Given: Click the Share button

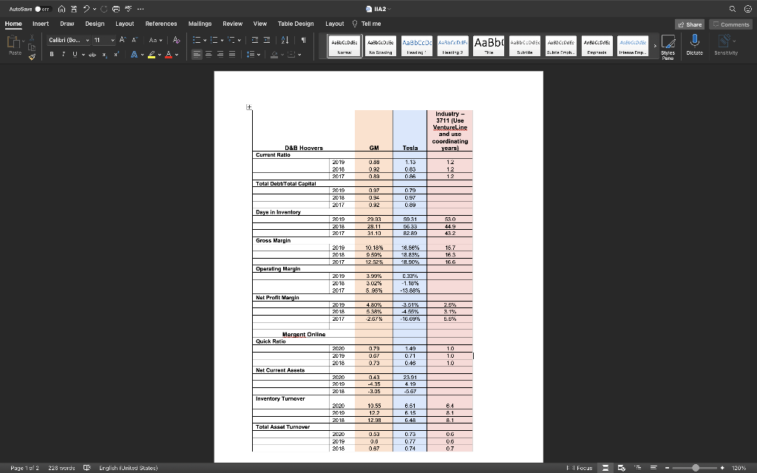Looking at the screenshot, I should tap(690, 24).
